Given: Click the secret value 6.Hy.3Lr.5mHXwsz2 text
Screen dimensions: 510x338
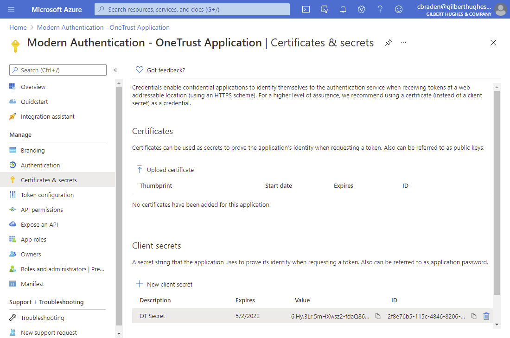Looking at the screenshot, I should point(330,316).
